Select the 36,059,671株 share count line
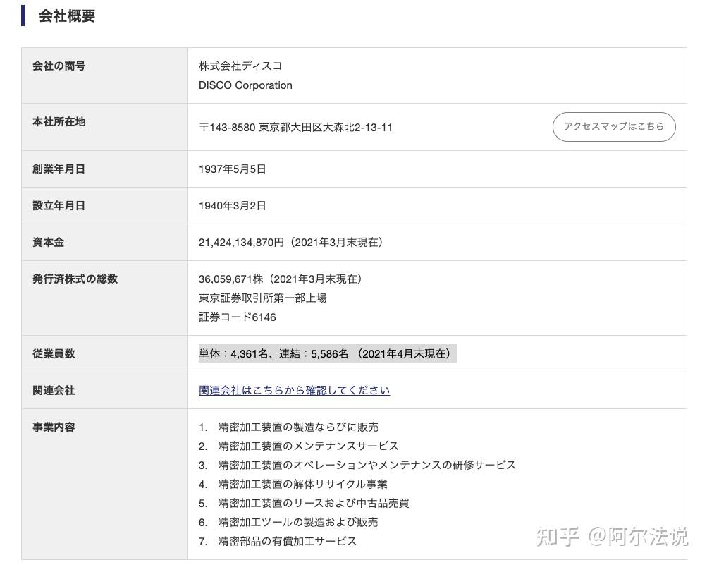 tap(281, 279)
